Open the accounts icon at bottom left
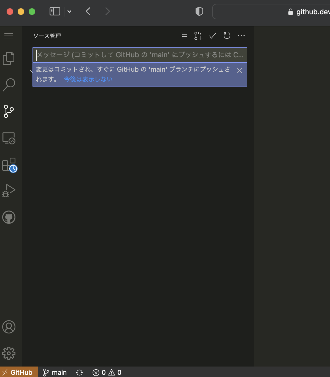The width and height of the screenshot is (330, 377). (9, 327)
